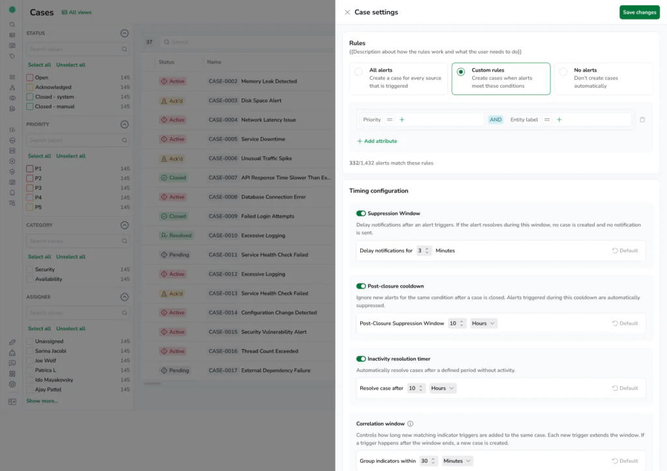Disable the Post-closure cooldown toggle
Image resolution: width=667 pixels, height=471 pixels.
pyautogui.click(x=361, y=286)
